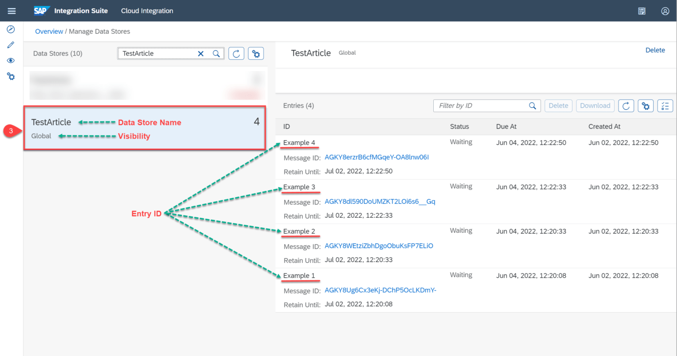
Task: Click the Created At column header
Action: (604, 127)
